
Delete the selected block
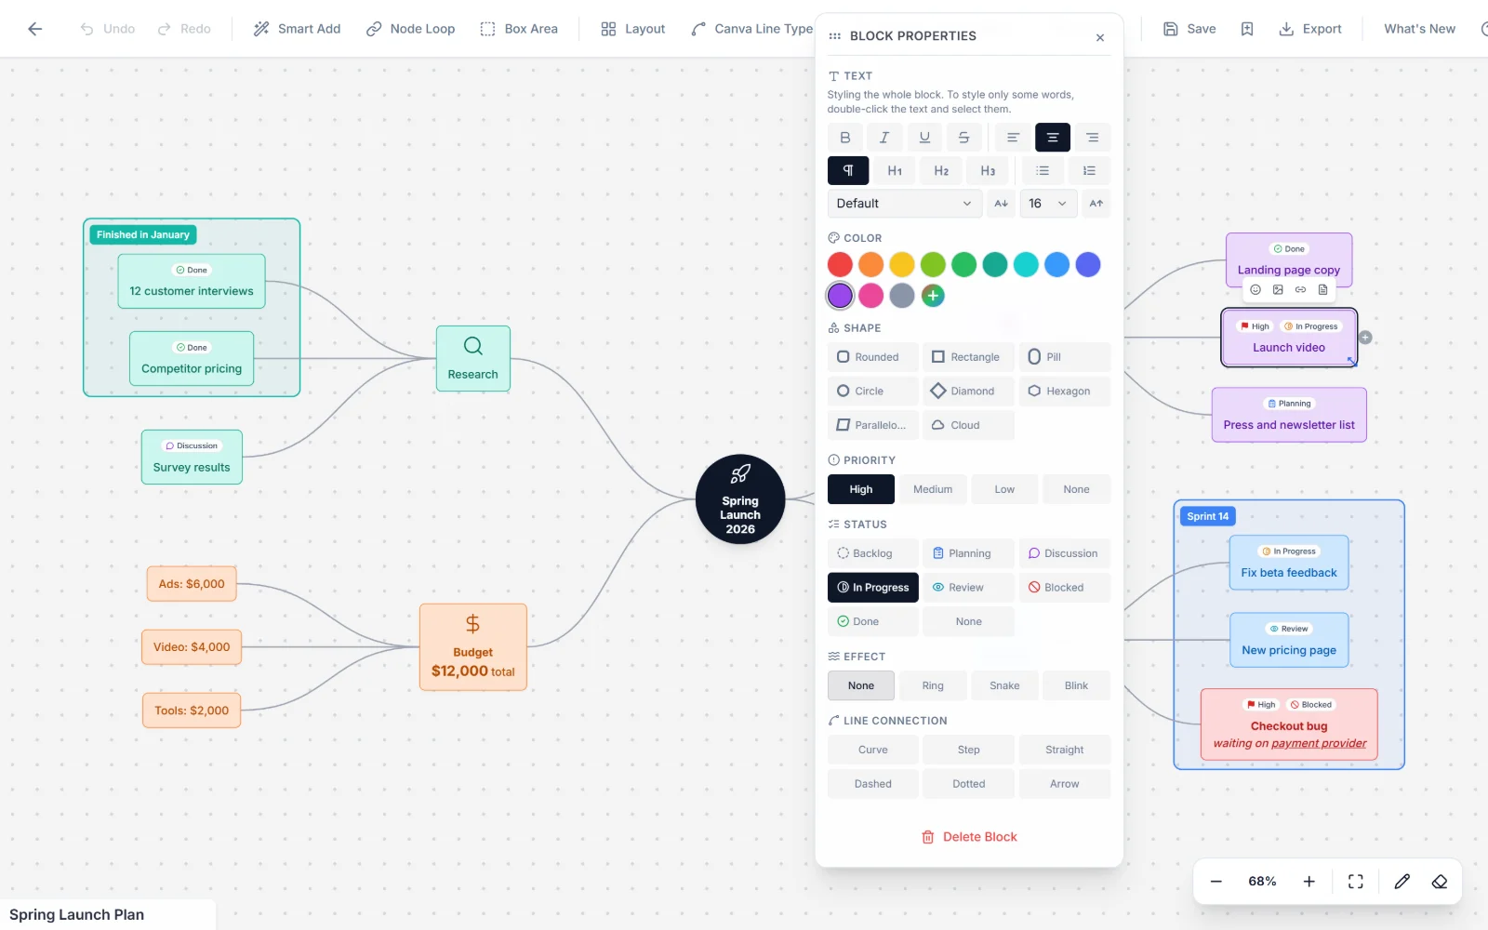tap(969, 837)
